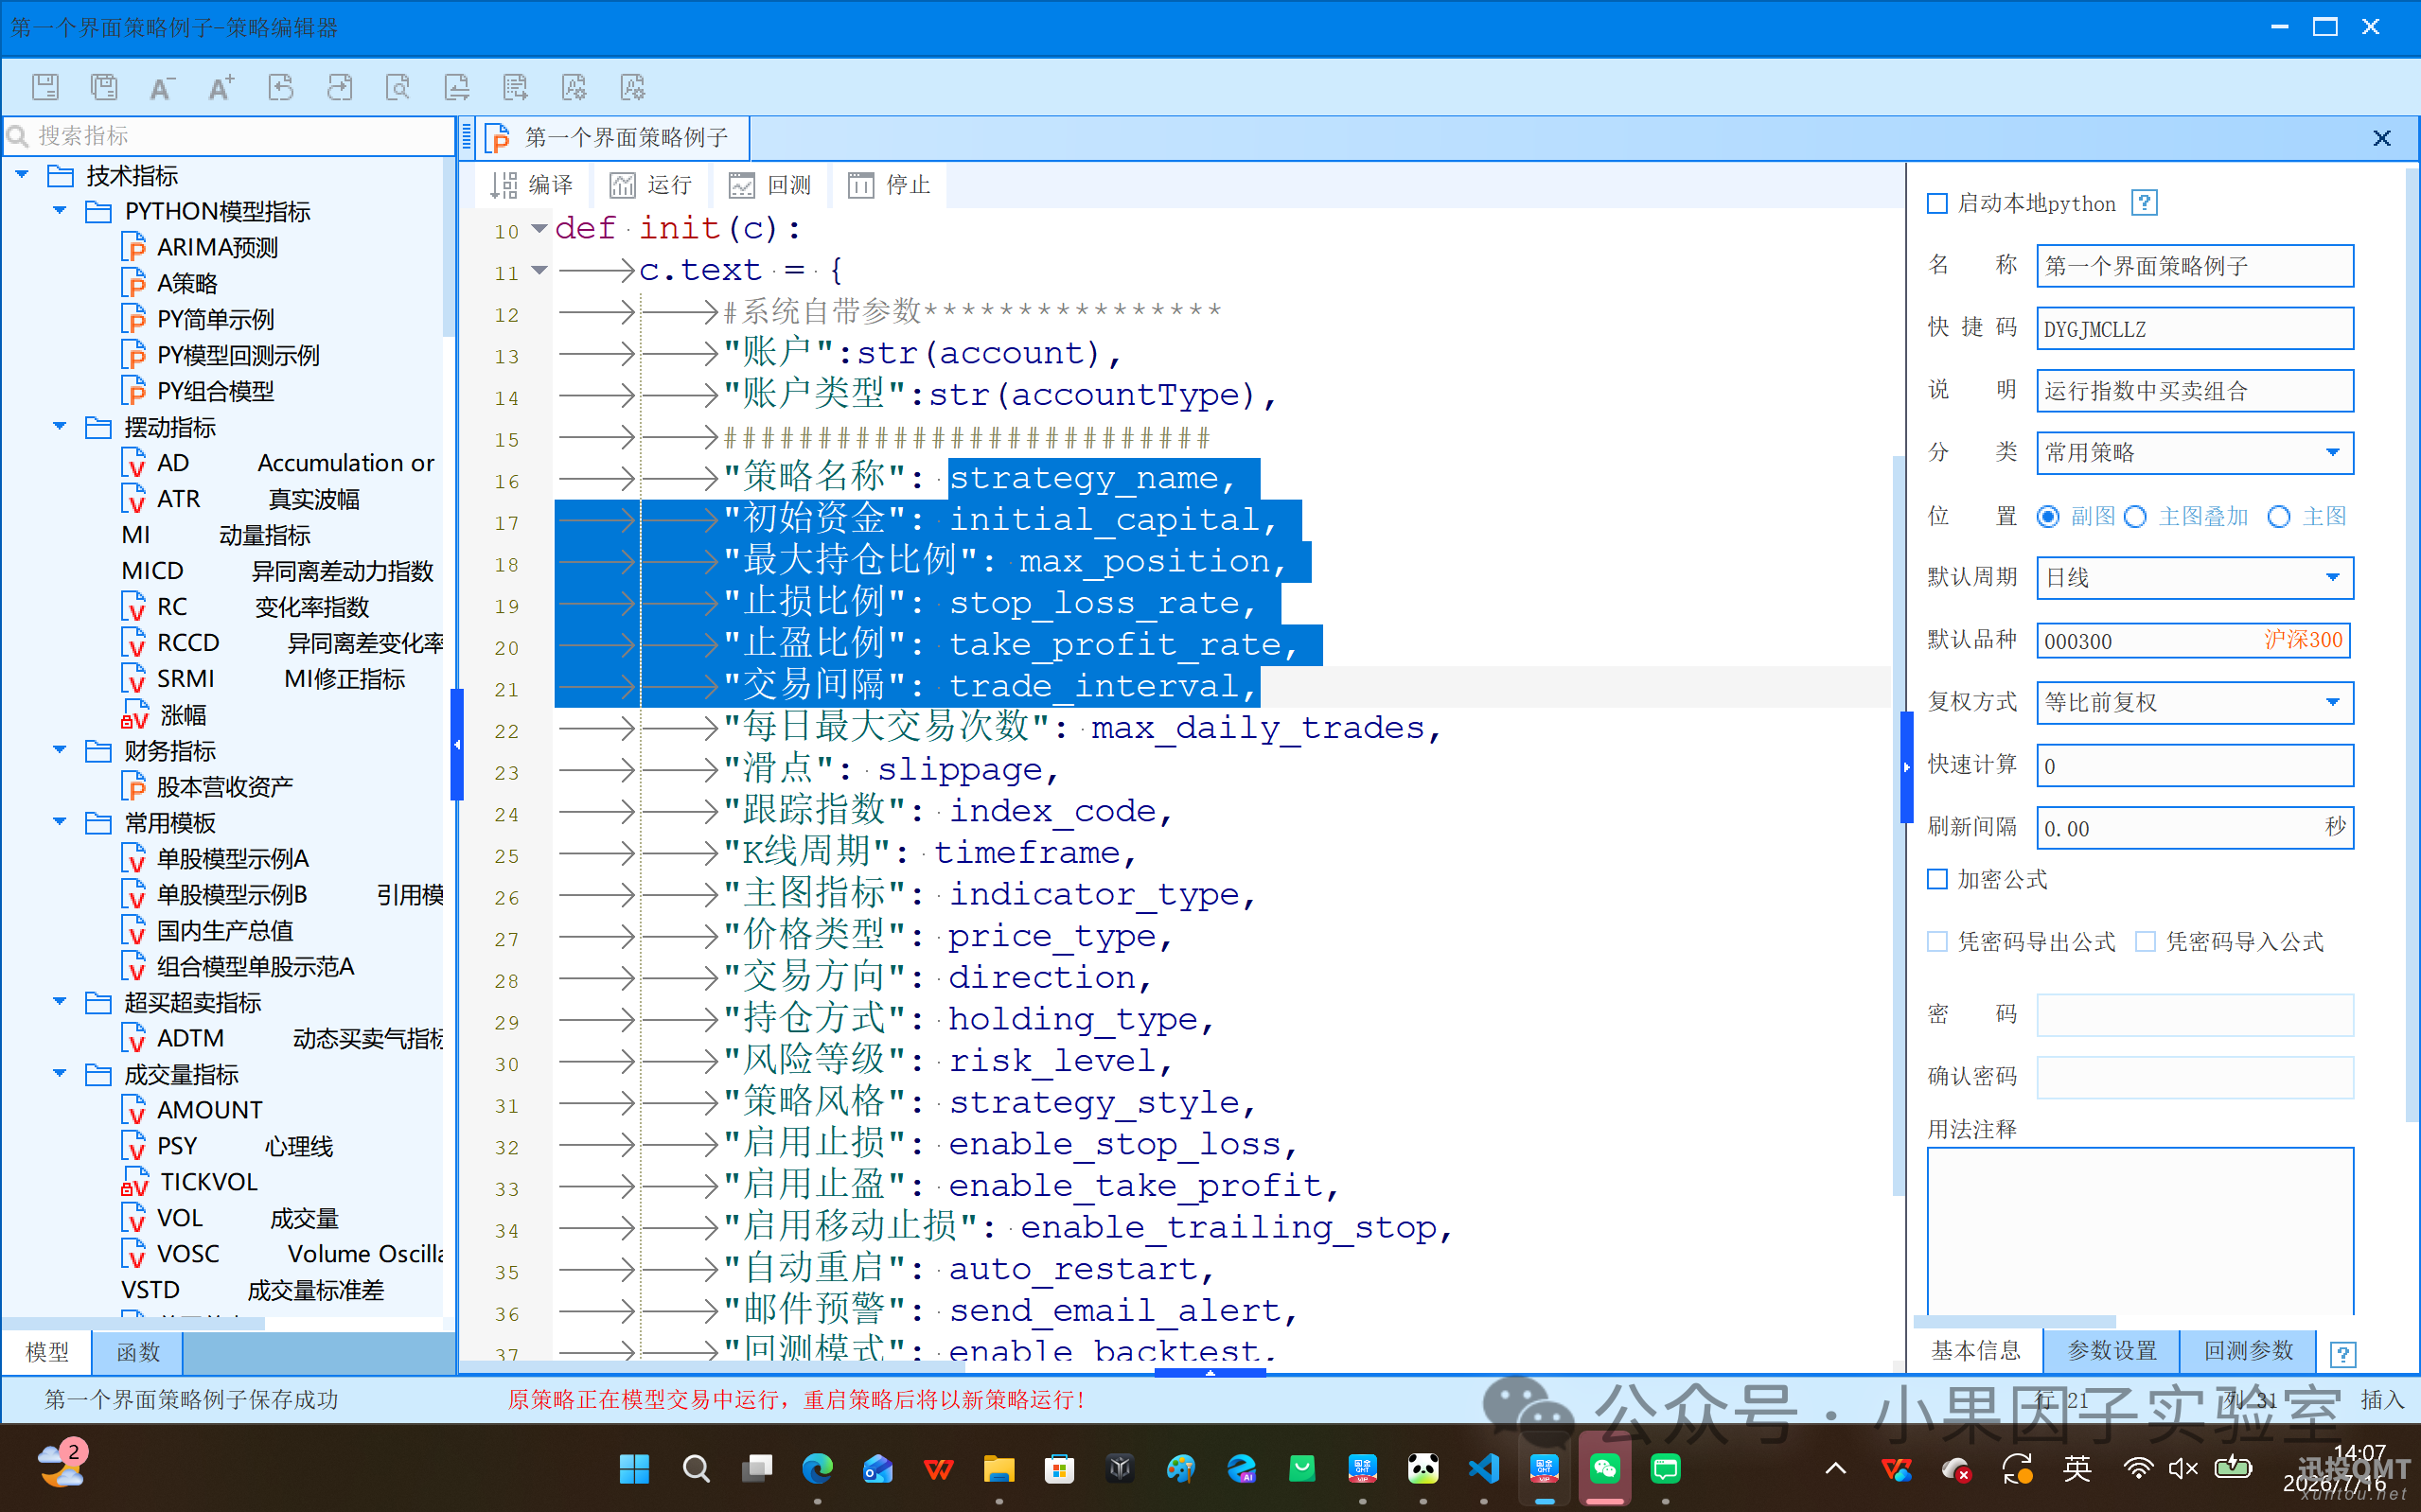Image resolution: width=2421 pixels, height=1512 pixels.
Task: Click the Replace document icon
Action: pos(457,87)
